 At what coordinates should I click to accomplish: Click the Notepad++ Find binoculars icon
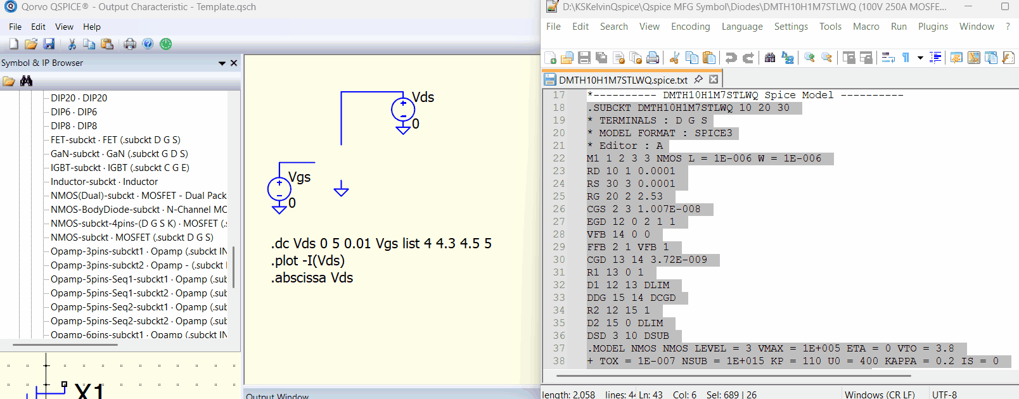(770, 58)
